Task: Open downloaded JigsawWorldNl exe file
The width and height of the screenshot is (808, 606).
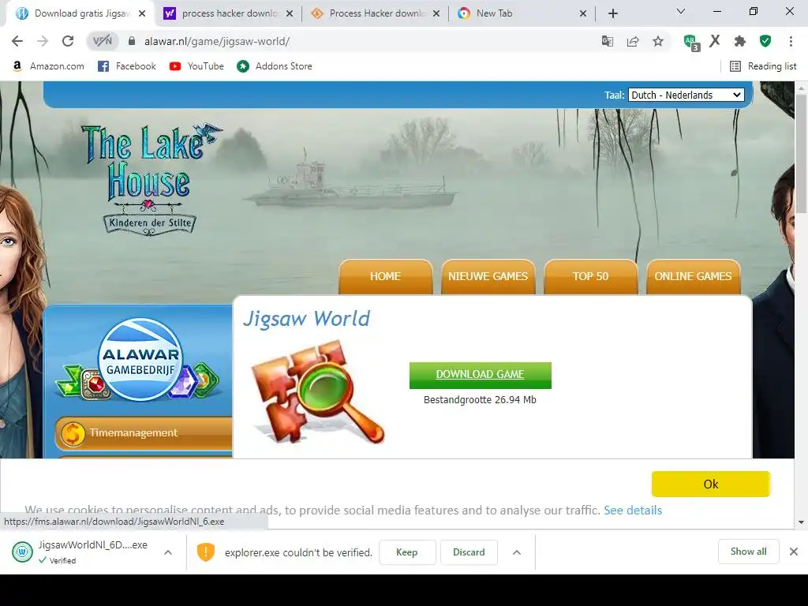Action: [80, 552]
